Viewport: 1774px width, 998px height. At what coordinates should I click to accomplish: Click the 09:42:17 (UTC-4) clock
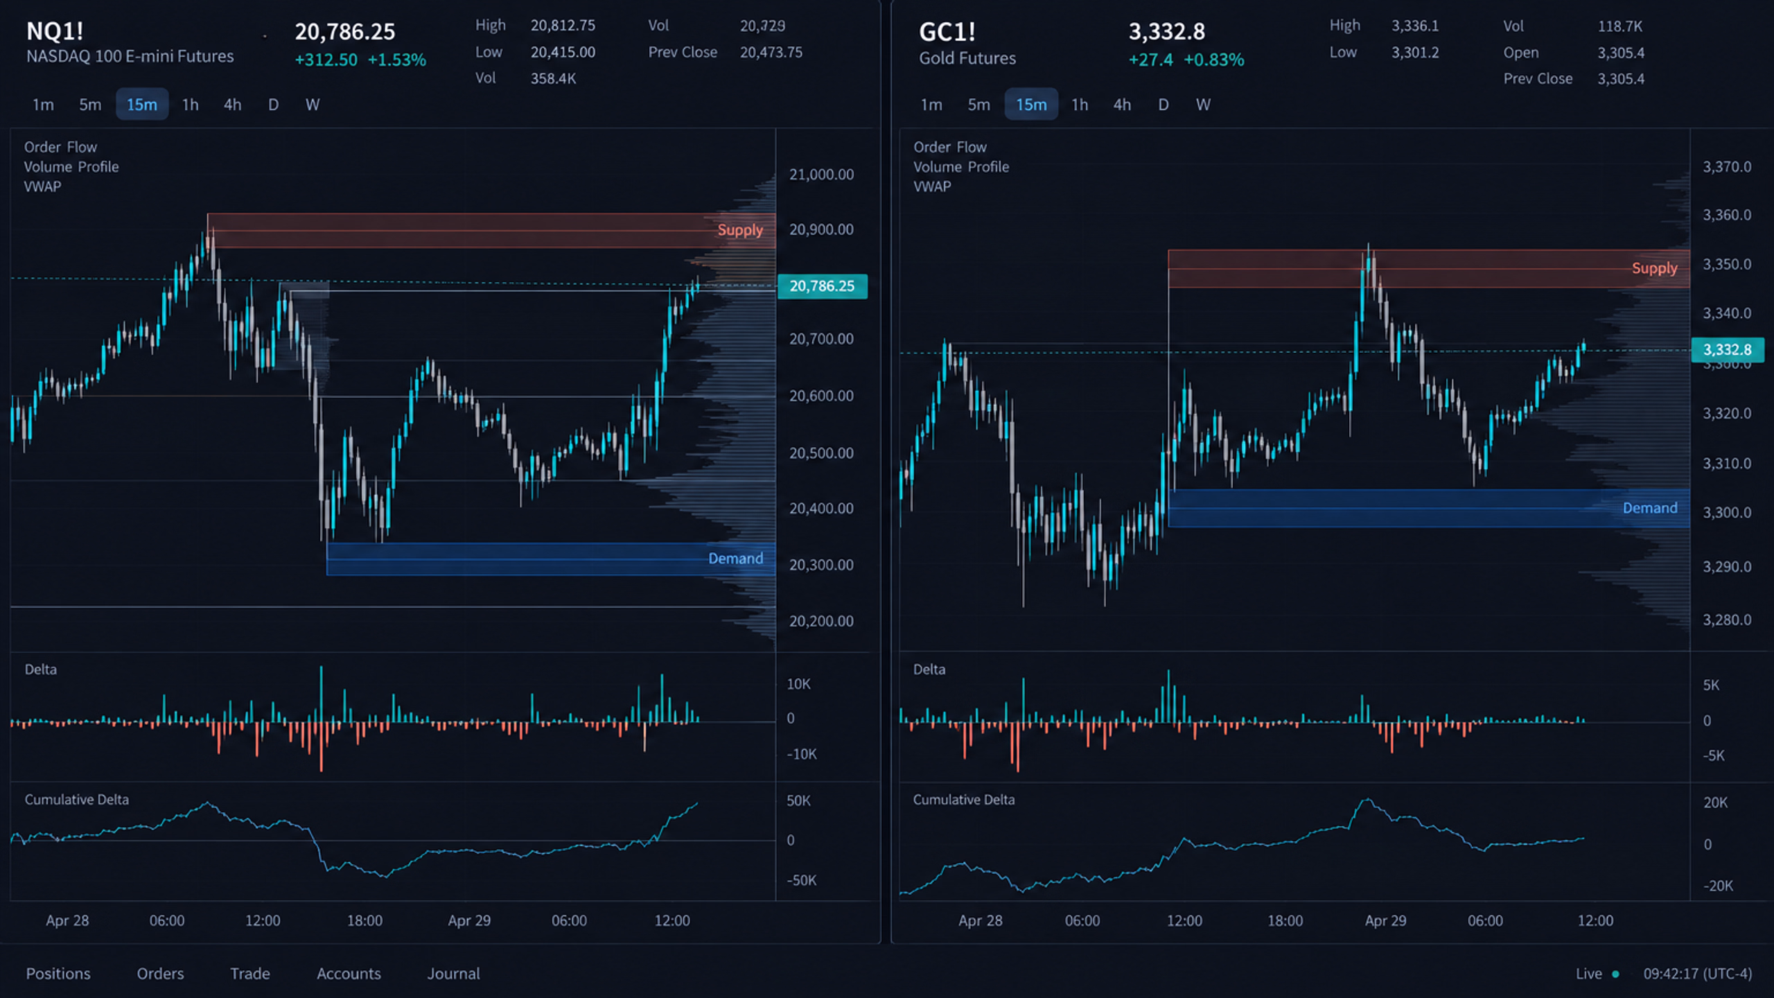pyautogui.click(x=1698, y=974)
